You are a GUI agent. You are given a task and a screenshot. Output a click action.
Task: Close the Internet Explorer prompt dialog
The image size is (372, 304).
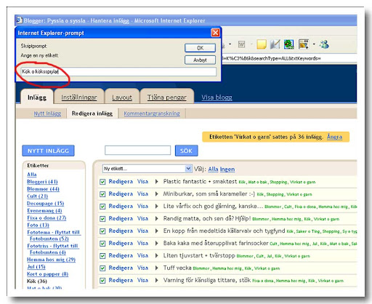[215, 33]
